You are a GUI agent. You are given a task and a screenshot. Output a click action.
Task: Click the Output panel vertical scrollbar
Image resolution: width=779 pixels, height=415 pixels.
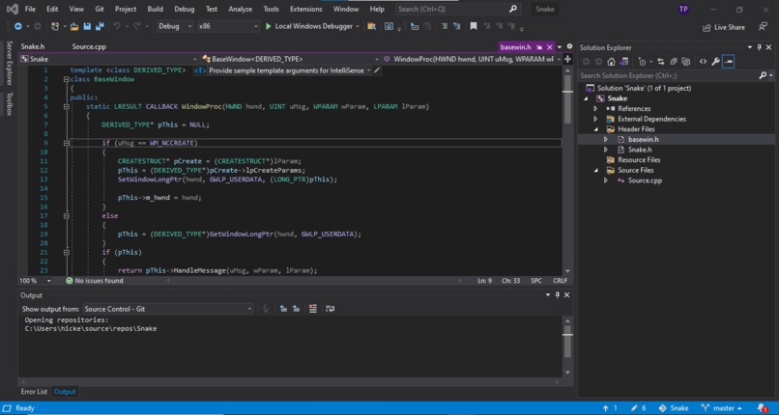[568, 346]
